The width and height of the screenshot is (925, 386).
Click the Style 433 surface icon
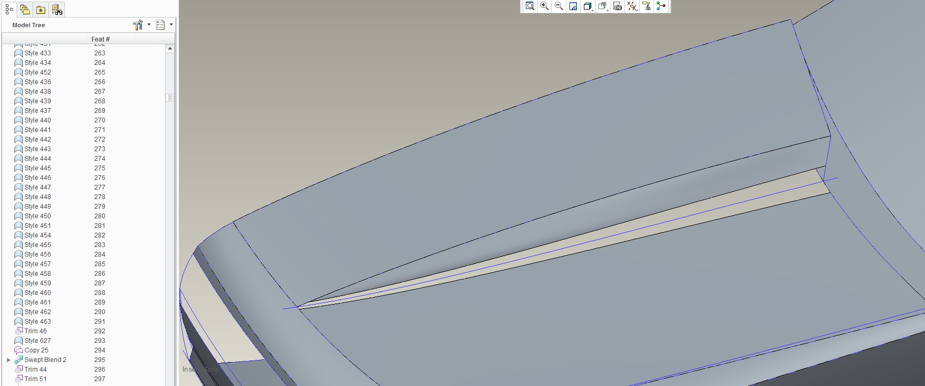coord(19,53)
